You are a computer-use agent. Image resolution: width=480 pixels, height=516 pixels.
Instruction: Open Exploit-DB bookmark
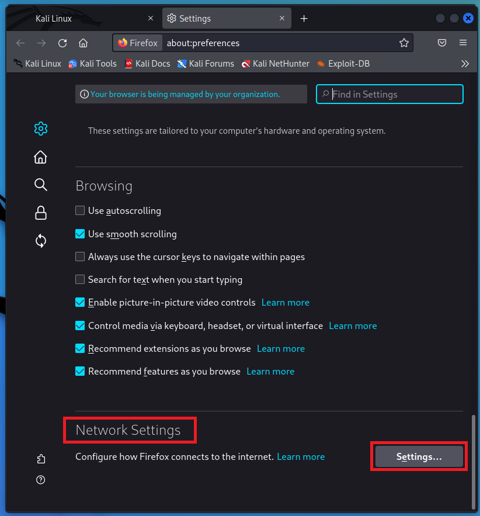[x=343, y=64]
